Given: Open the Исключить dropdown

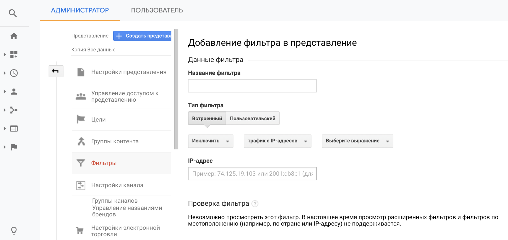Looking at the screenshot, I should 210,141.
